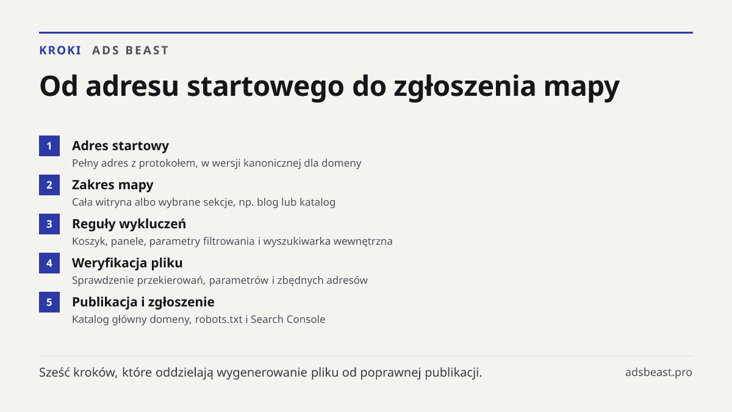Select the 'Weryfikacja pliku' heading
Viewport: 732px width, 412px height.
pyautogui.click(x=127, y=263)
